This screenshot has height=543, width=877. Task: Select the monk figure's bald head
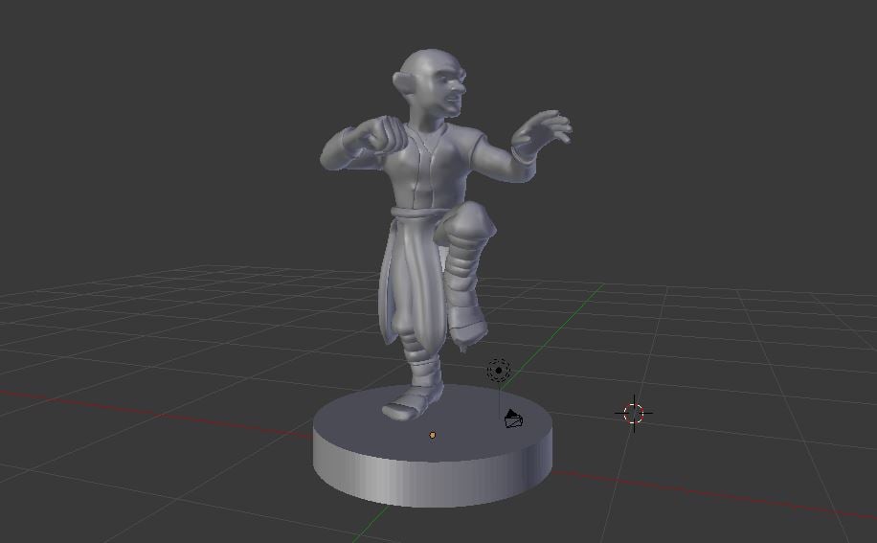[x=431, y=81]
